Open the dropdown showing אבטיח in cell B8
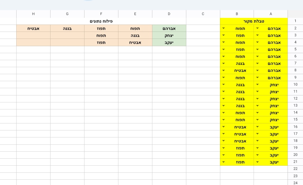This screenshot has height=185, width=303. coord(223,71)
